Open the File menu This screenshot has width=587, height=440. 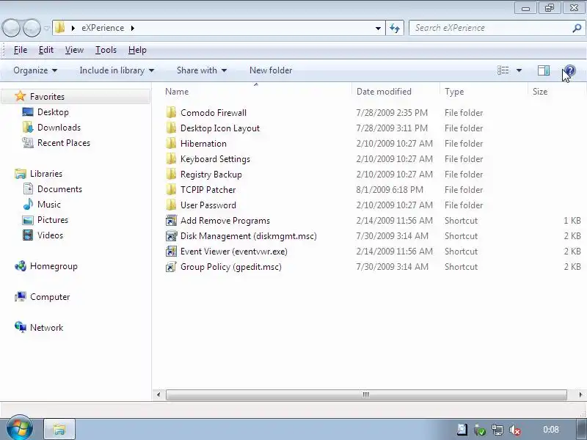pos(21,50)
